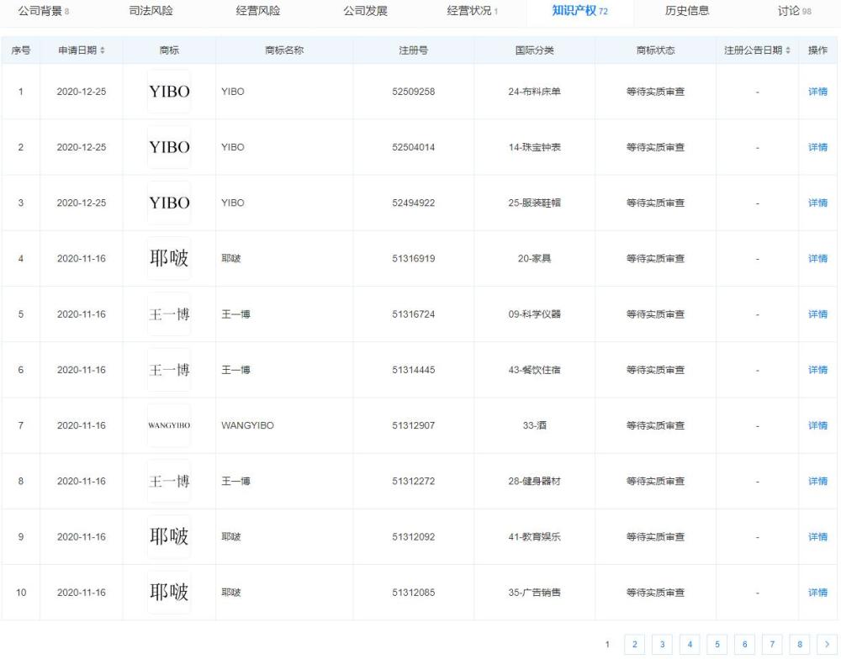Viewport: 841px width, 659px height.
Task: Click YIBO trademark image in row 1
Action: click(169, 92)
